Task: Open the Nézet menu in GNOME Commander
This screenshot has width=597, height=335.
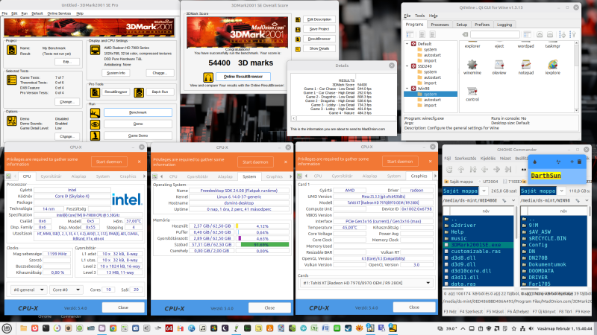Action: (x=505, y=159)
